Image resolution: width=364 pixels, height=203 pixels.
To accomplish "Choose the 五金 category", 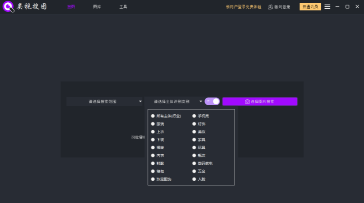I will pos(199,171).
